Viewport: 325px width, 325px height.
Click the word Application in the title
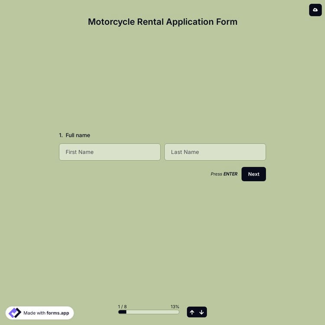tap(188, 22)
